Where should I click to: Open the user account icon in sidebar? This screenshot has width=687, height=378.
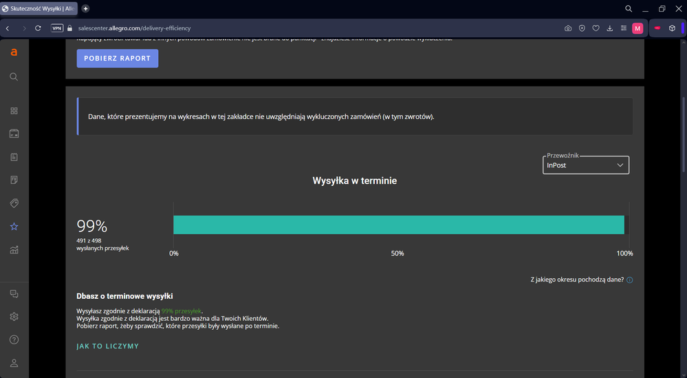(14, 363)
